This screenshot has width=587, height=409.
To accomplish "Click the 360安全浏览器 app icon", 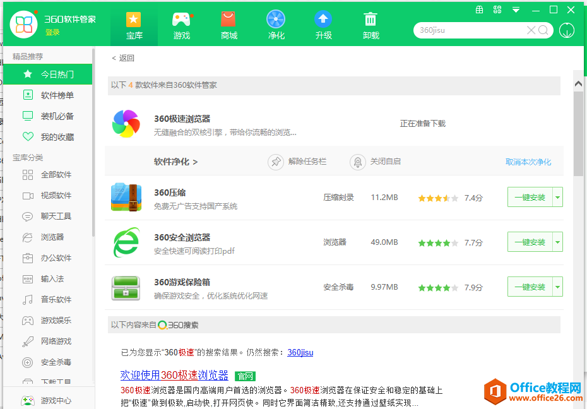I will 126,242.
